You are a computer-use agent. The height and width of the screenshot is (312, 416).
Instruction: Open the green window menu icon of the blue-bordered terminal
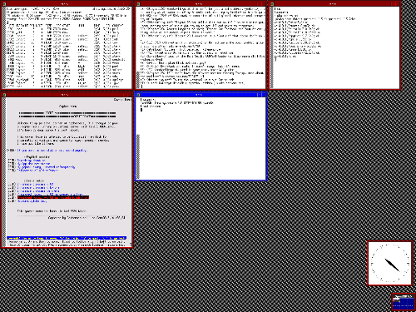click(x=138, y=95)
